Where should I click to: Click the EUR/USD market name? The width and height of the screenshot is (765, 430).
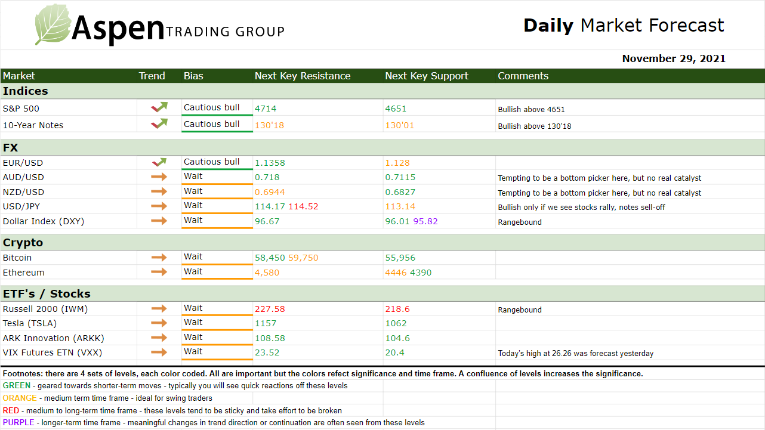pos(23,163)
